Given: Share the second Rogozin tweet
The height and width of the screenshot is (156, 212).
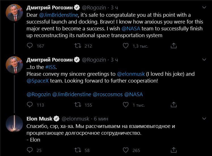Looking at the screenshot, I should point(174,105).
